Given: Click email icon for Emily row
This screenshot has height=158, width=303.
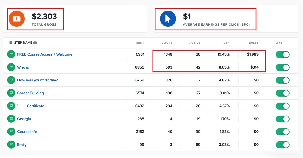Looking at the screenshot, I should [11, 145].
